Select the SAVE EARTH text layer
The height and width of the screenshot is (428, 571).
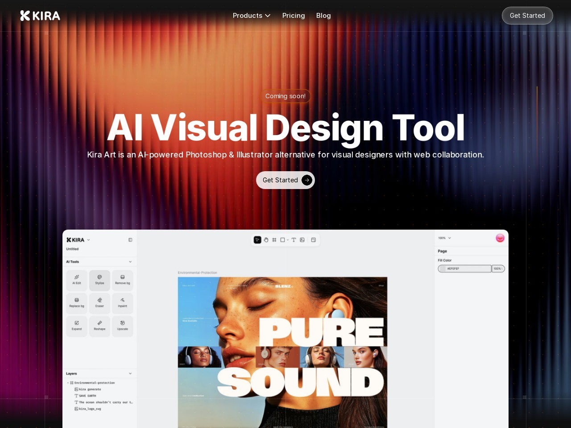[87, 396]
